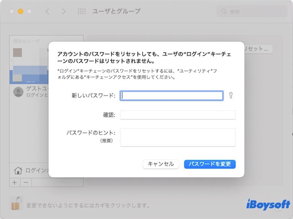Image resolution: width=293 pixels, height=219 pixels.
Task: Open login options (ログインオプション) house icon
Action: 18,170
